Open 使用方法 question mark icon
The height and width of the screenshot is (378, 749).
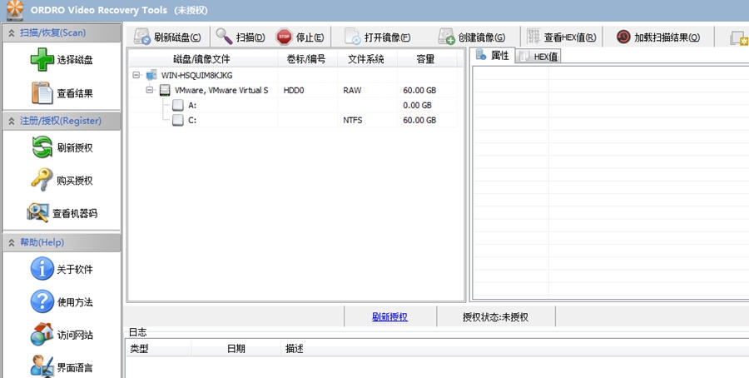pos(42,301)
